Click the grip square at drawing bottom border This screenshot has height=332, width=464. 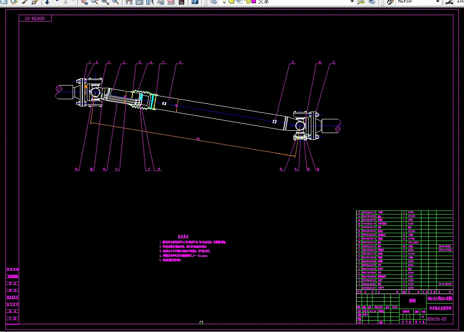(201, 322)
